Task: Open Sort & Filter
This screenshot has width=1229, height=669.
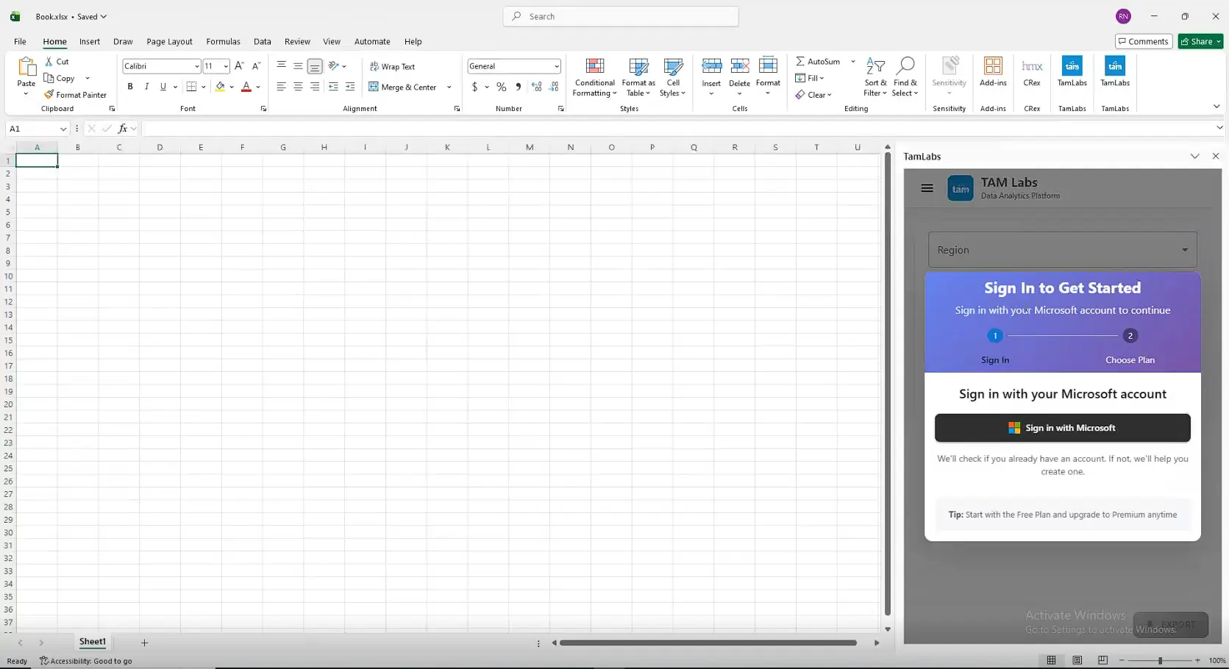Action: pos(875,76)
